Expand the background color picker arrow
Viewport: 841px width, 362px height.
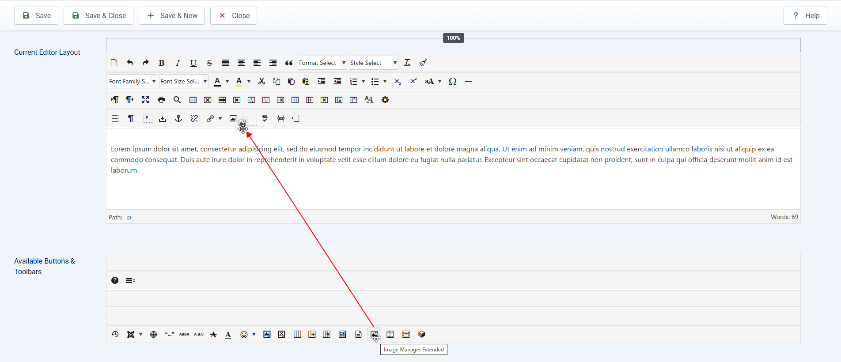pyautogui.click(x=249, y=81)
